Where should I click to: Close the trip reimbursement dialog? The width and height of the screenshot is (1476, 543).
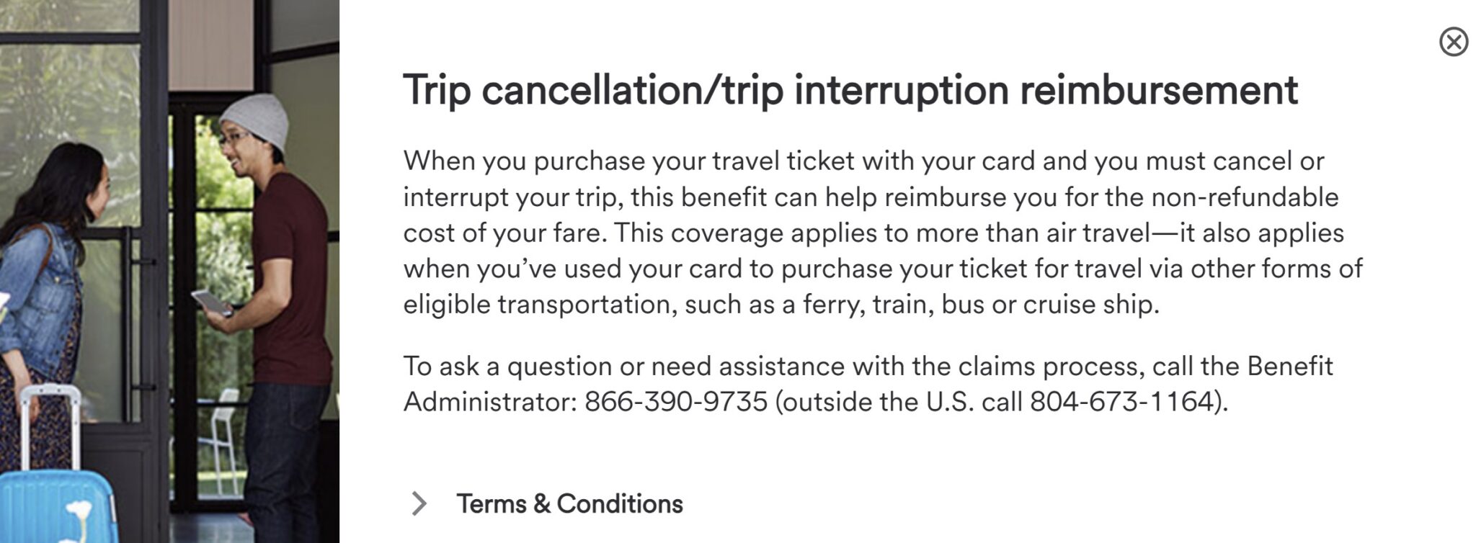1453,42
